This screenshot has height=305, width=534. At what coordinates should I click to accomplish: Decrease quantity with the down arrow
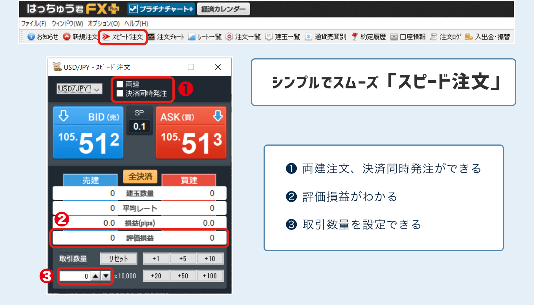(106, 276)
